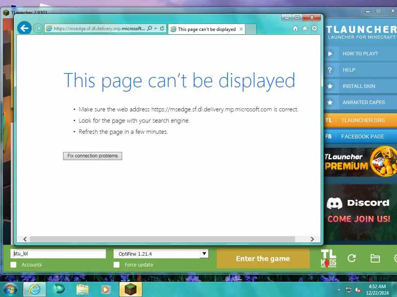Open ANIMATED CAPES in TLauncher sidebar
Image resolution: width=397 pixels, height=297 pixels.
click(x=361, y=102)
